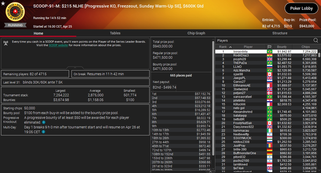Select player row AlexandreAnd
The image size is (321, 173).
pyautogui.click(x=266, y=112)
